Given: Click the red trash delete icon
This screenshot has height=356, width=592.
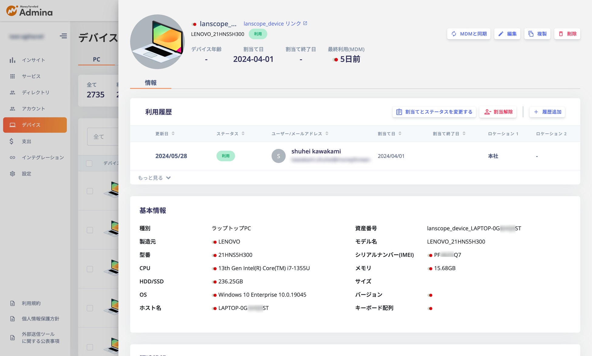Looking at the screenshot, I should tap(561, 34).
